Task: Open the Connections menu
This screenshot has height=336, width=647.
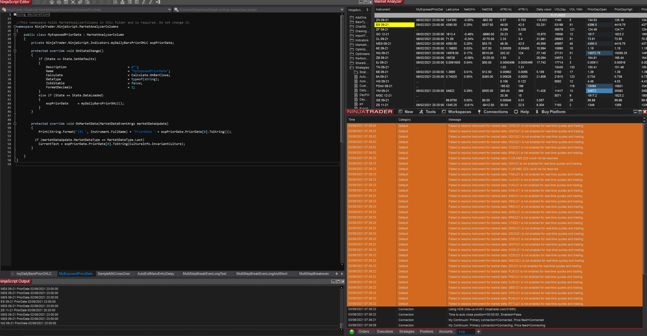Action: [x=495, y=112]
